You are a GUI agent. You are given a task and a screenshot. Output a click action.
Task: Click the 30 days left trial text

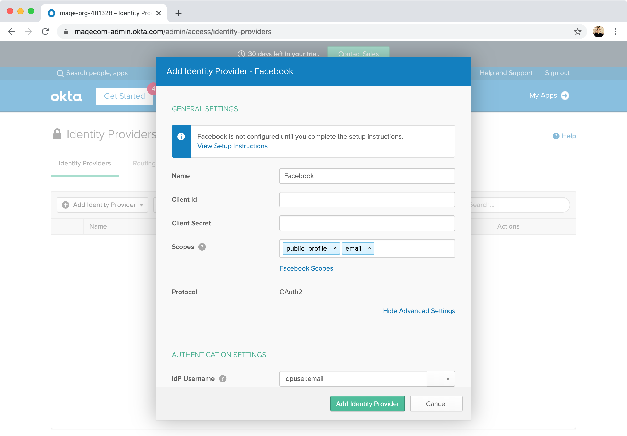(284, 54)
